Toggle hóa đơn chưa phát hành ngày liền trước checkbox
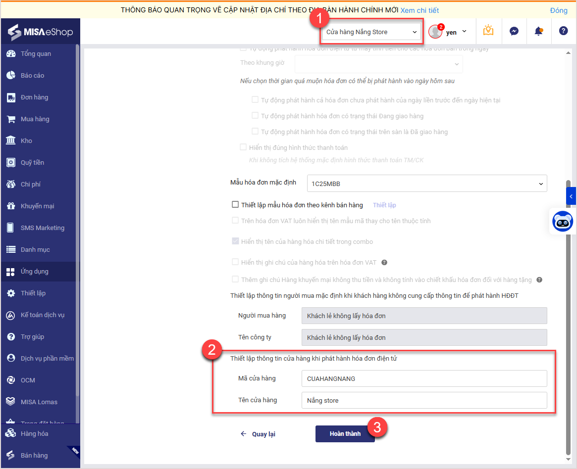The image size is (577, 469). (x=255, y=99)
